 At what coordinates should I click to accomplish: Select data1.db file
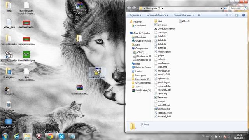click(160, 36)
